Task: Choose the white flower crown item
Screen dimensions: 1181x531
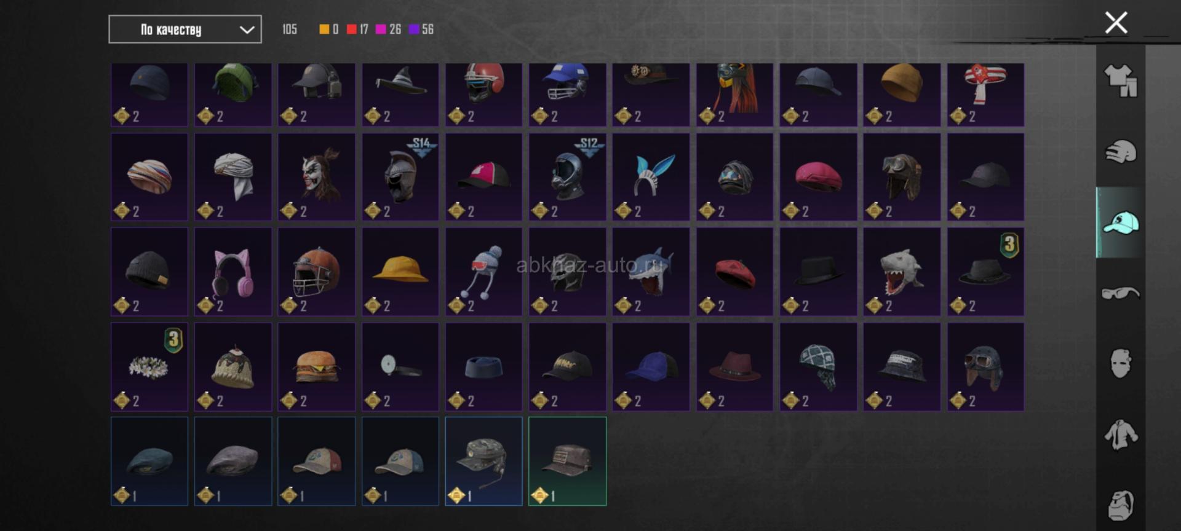Action: pyautogui.click(x=149, y=367)
